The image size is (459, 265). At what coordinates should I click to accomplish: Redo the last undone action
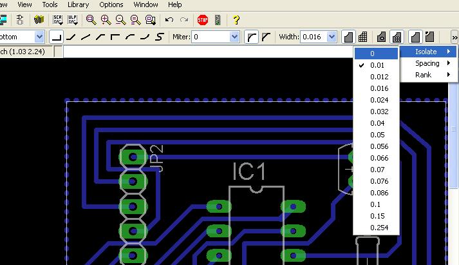click(x=184, y=20)
